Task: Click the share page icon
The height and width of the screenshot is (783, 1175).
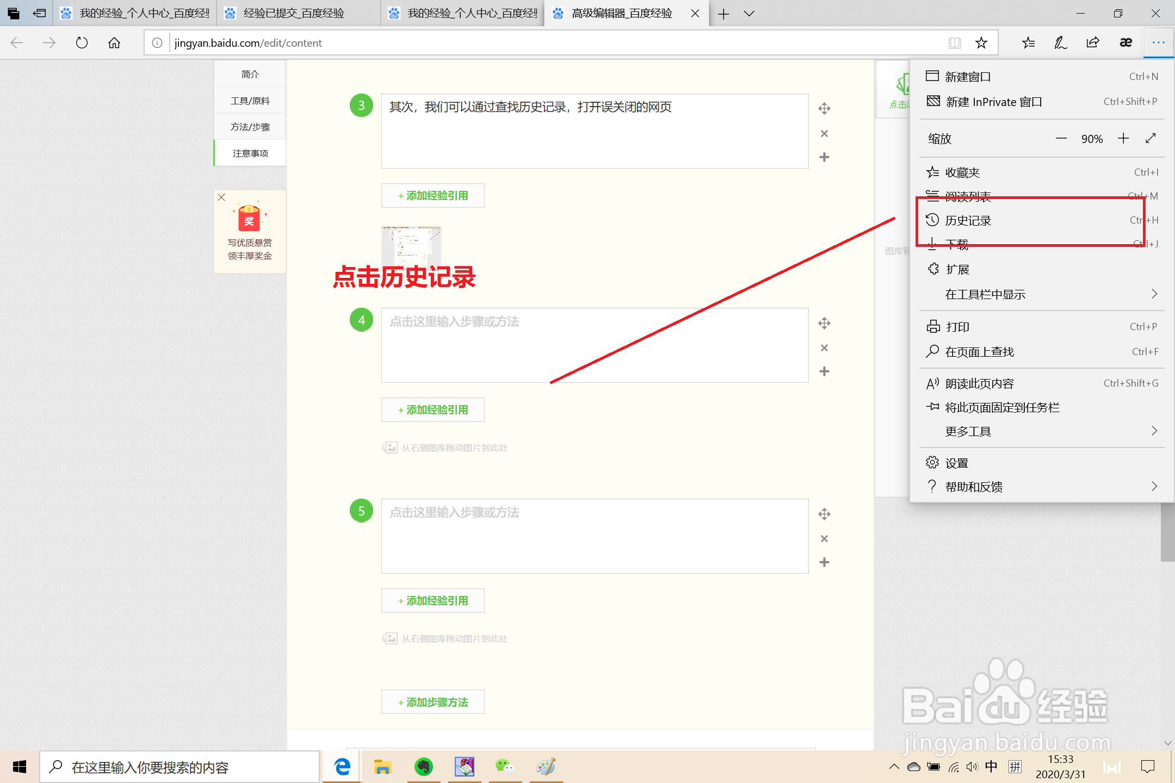Action: (x=1092, y=42)
